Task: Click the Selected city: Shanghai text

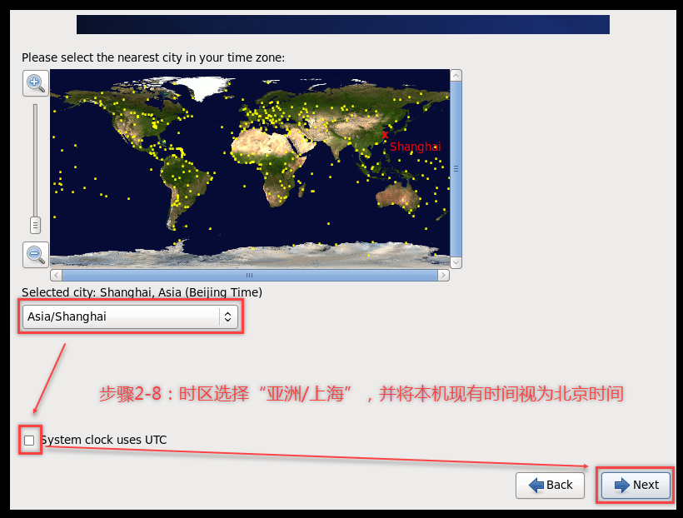Action: pos(142,292)
